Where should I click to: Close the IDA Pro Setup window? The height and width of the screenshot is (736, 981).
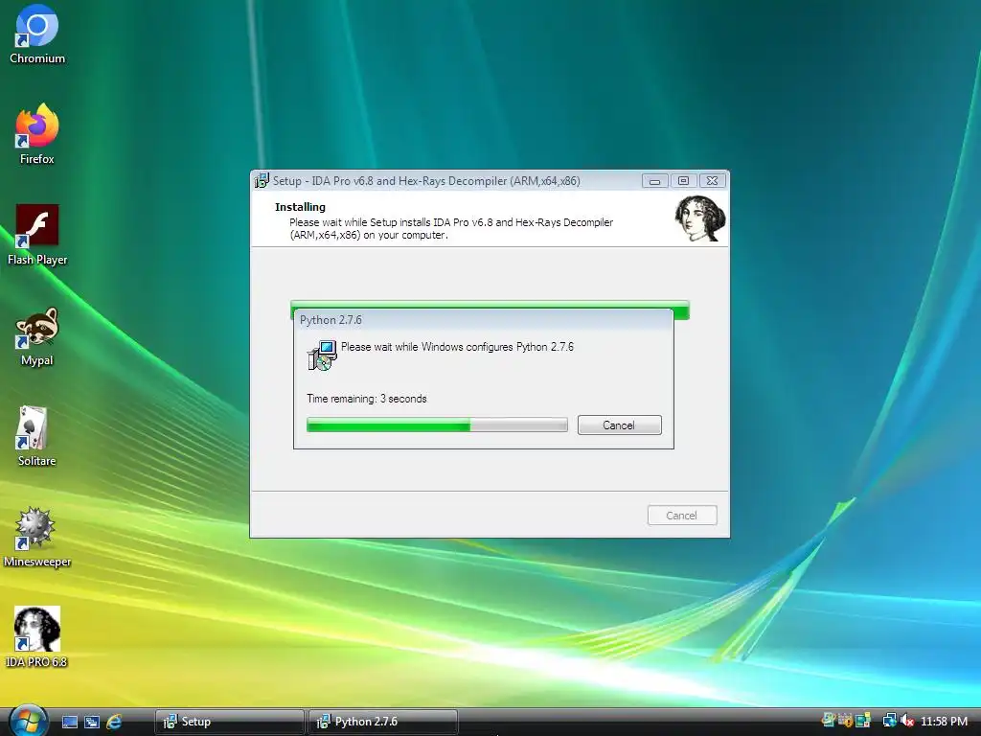[712, 181]
